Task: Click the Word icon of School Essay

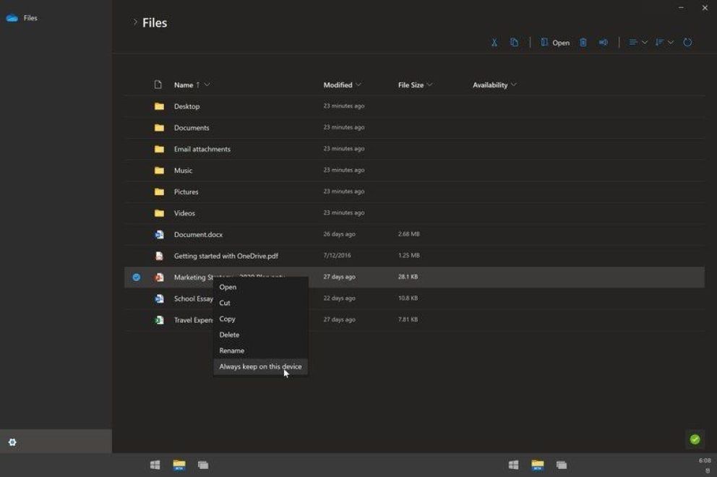Action: click(159, 298)
